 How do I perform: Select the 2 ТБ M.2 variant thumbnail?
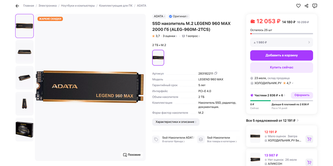158,58
